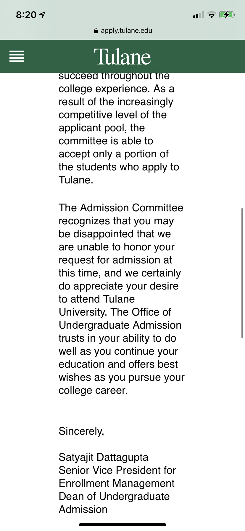
Task: Tap the cellular signal bars icon
Action: [x=199, y=15]
